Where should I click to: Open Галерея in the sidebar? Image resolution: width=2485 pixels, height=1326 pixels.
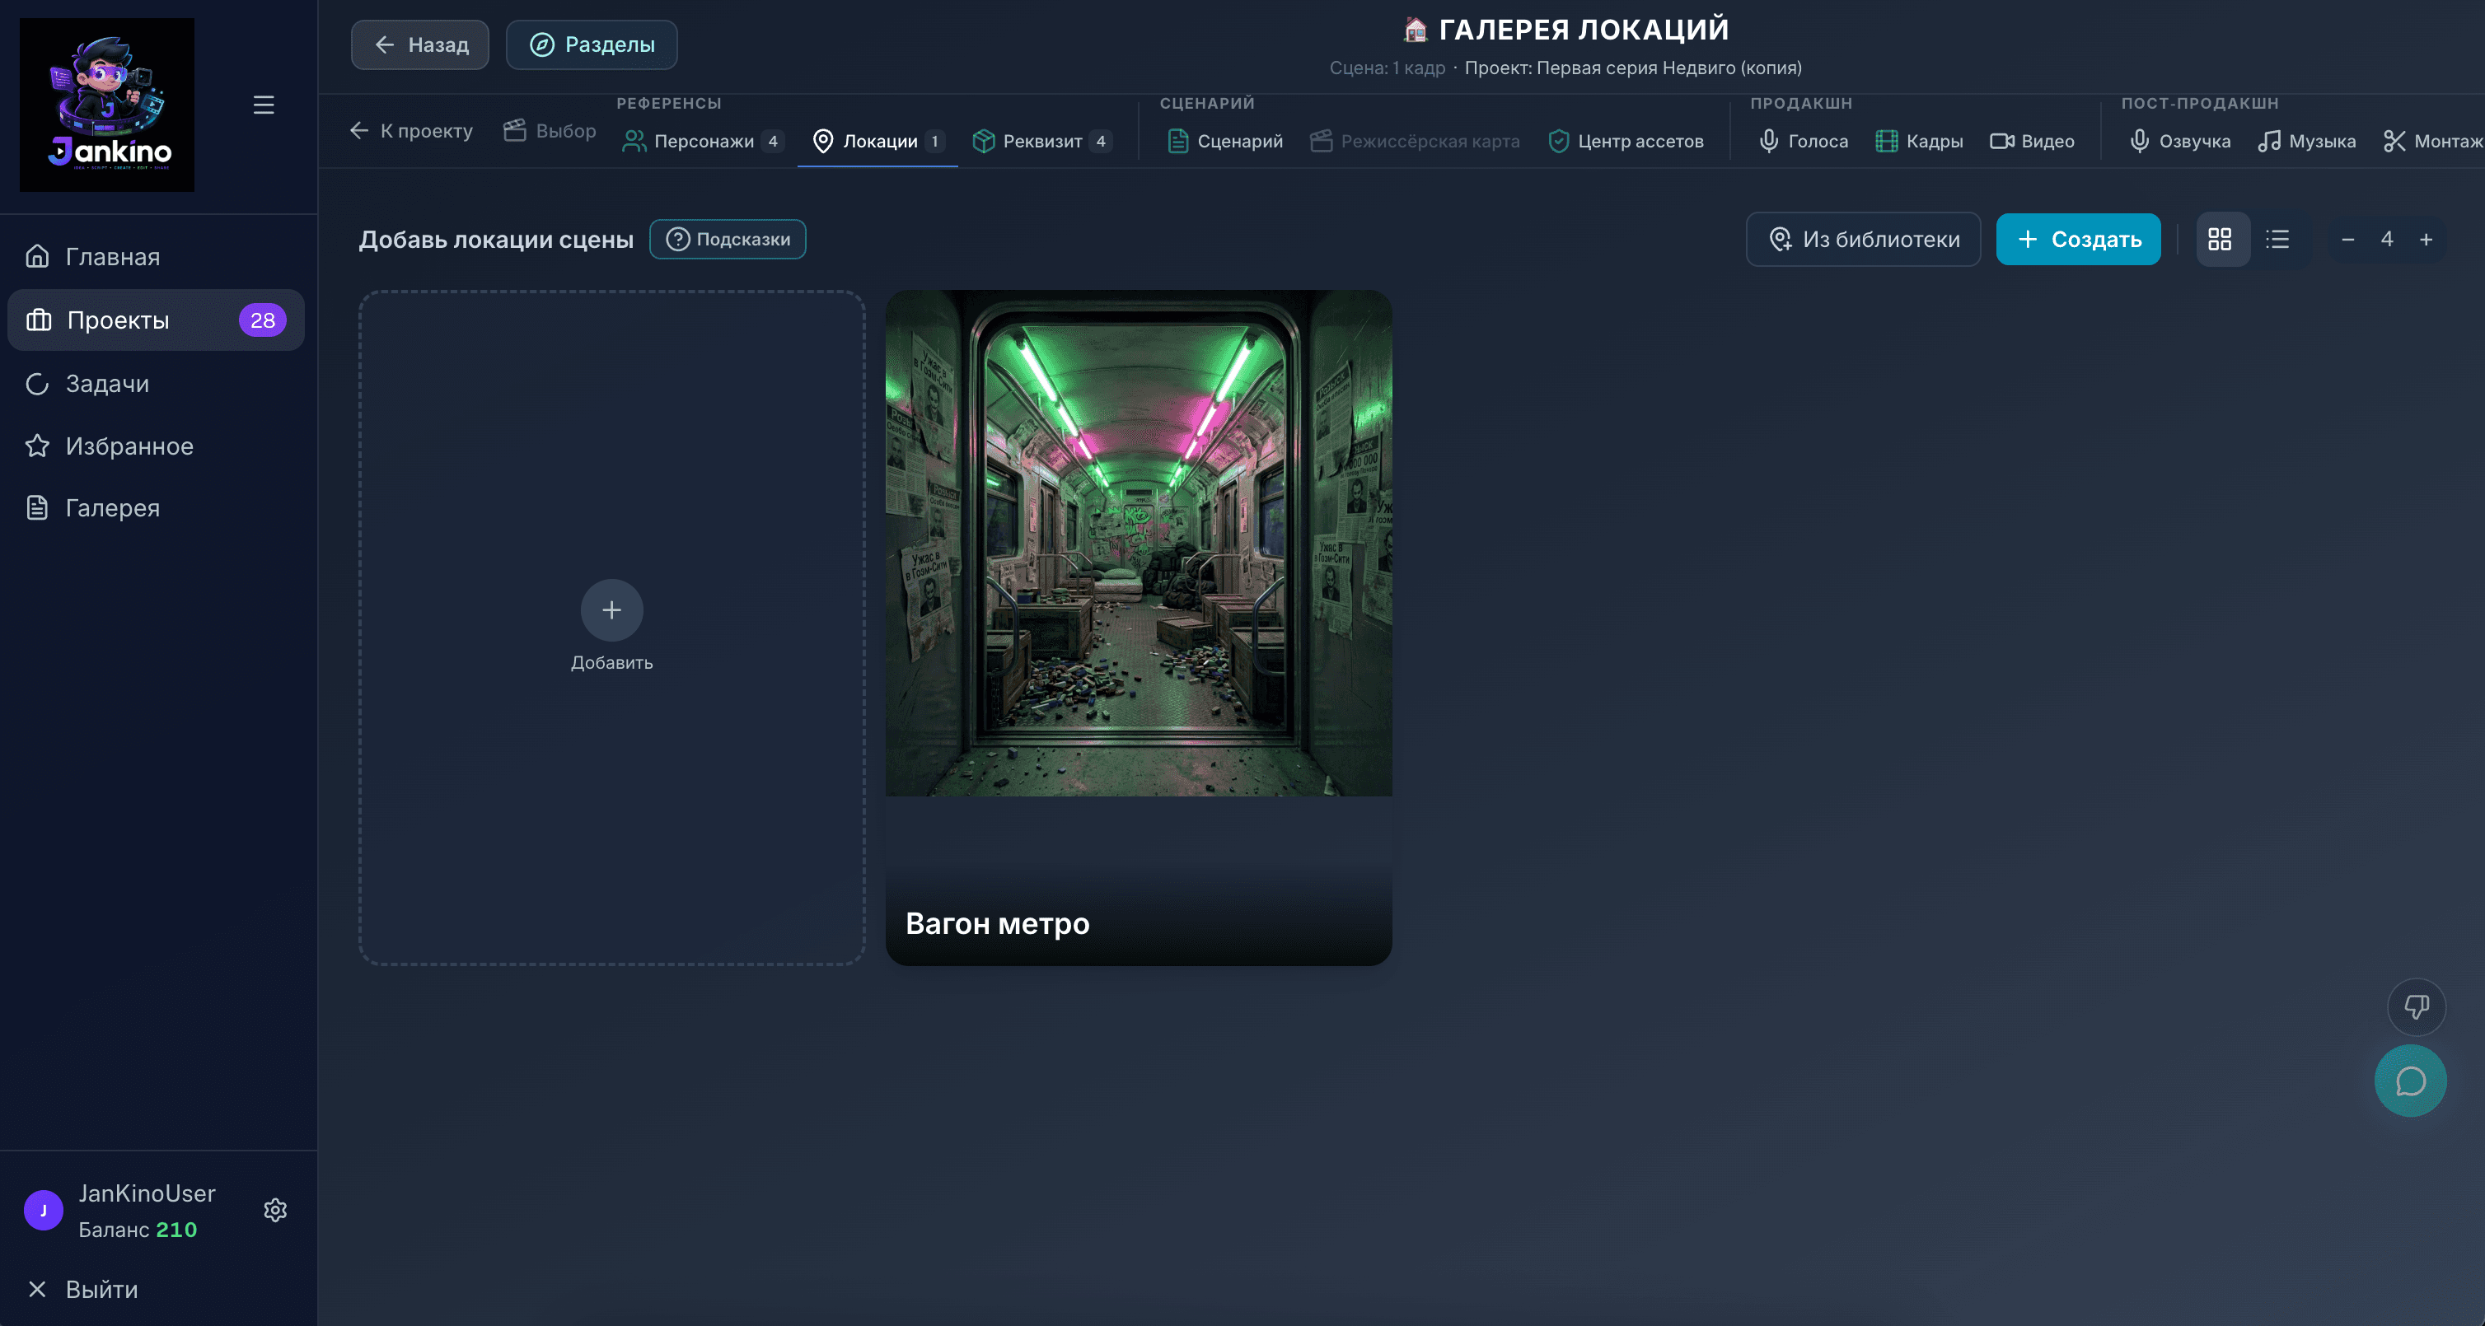[x=157, y=507]
